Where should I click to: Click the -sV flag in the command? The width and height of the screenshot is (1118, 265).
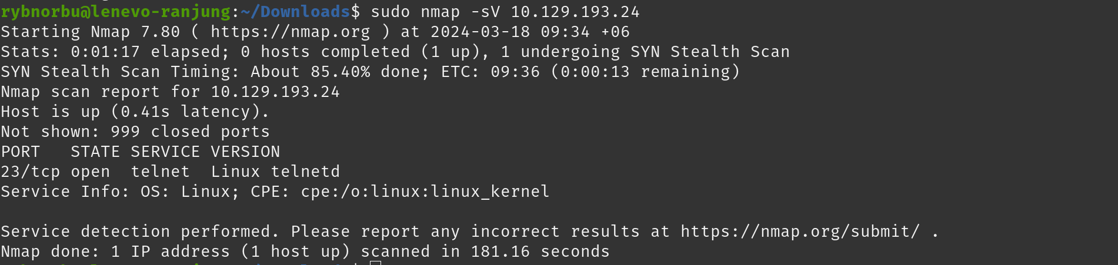click(485, 12)
